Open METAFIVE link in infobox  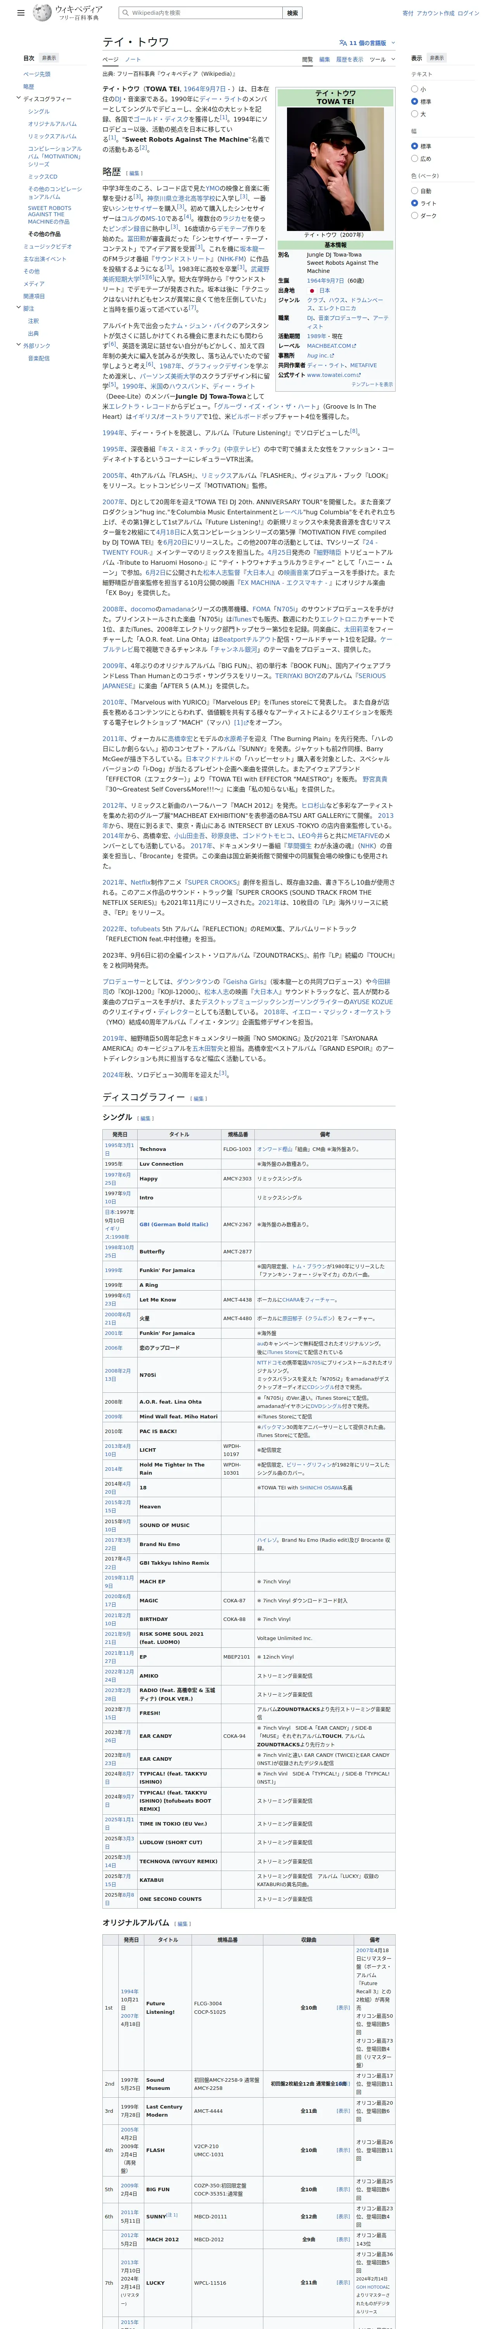pyautogui.click(x=363, y=365)
